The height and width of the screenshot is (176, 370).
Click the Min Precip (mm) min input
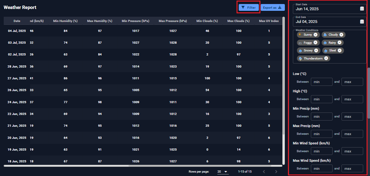322,117
